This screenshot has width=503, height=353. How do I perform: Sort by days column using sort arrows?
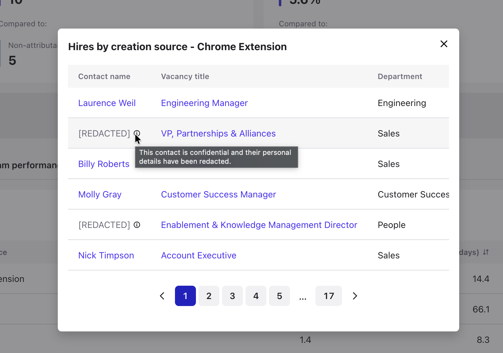point(486,252)
